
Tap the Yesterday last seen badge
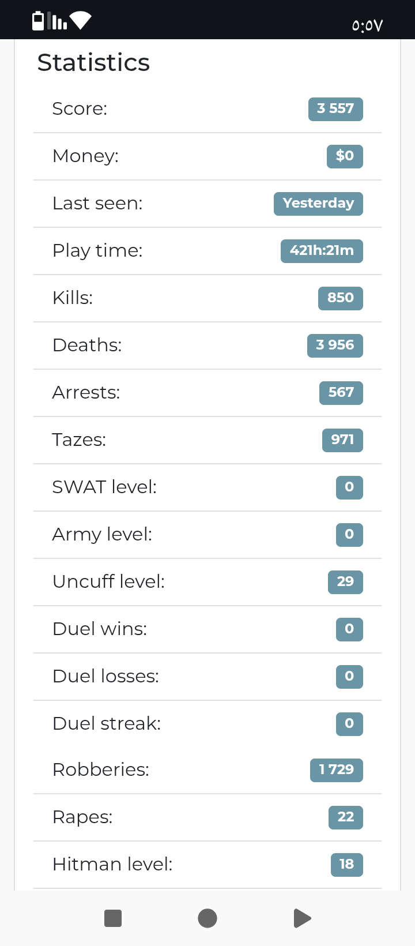click(318, 204)
